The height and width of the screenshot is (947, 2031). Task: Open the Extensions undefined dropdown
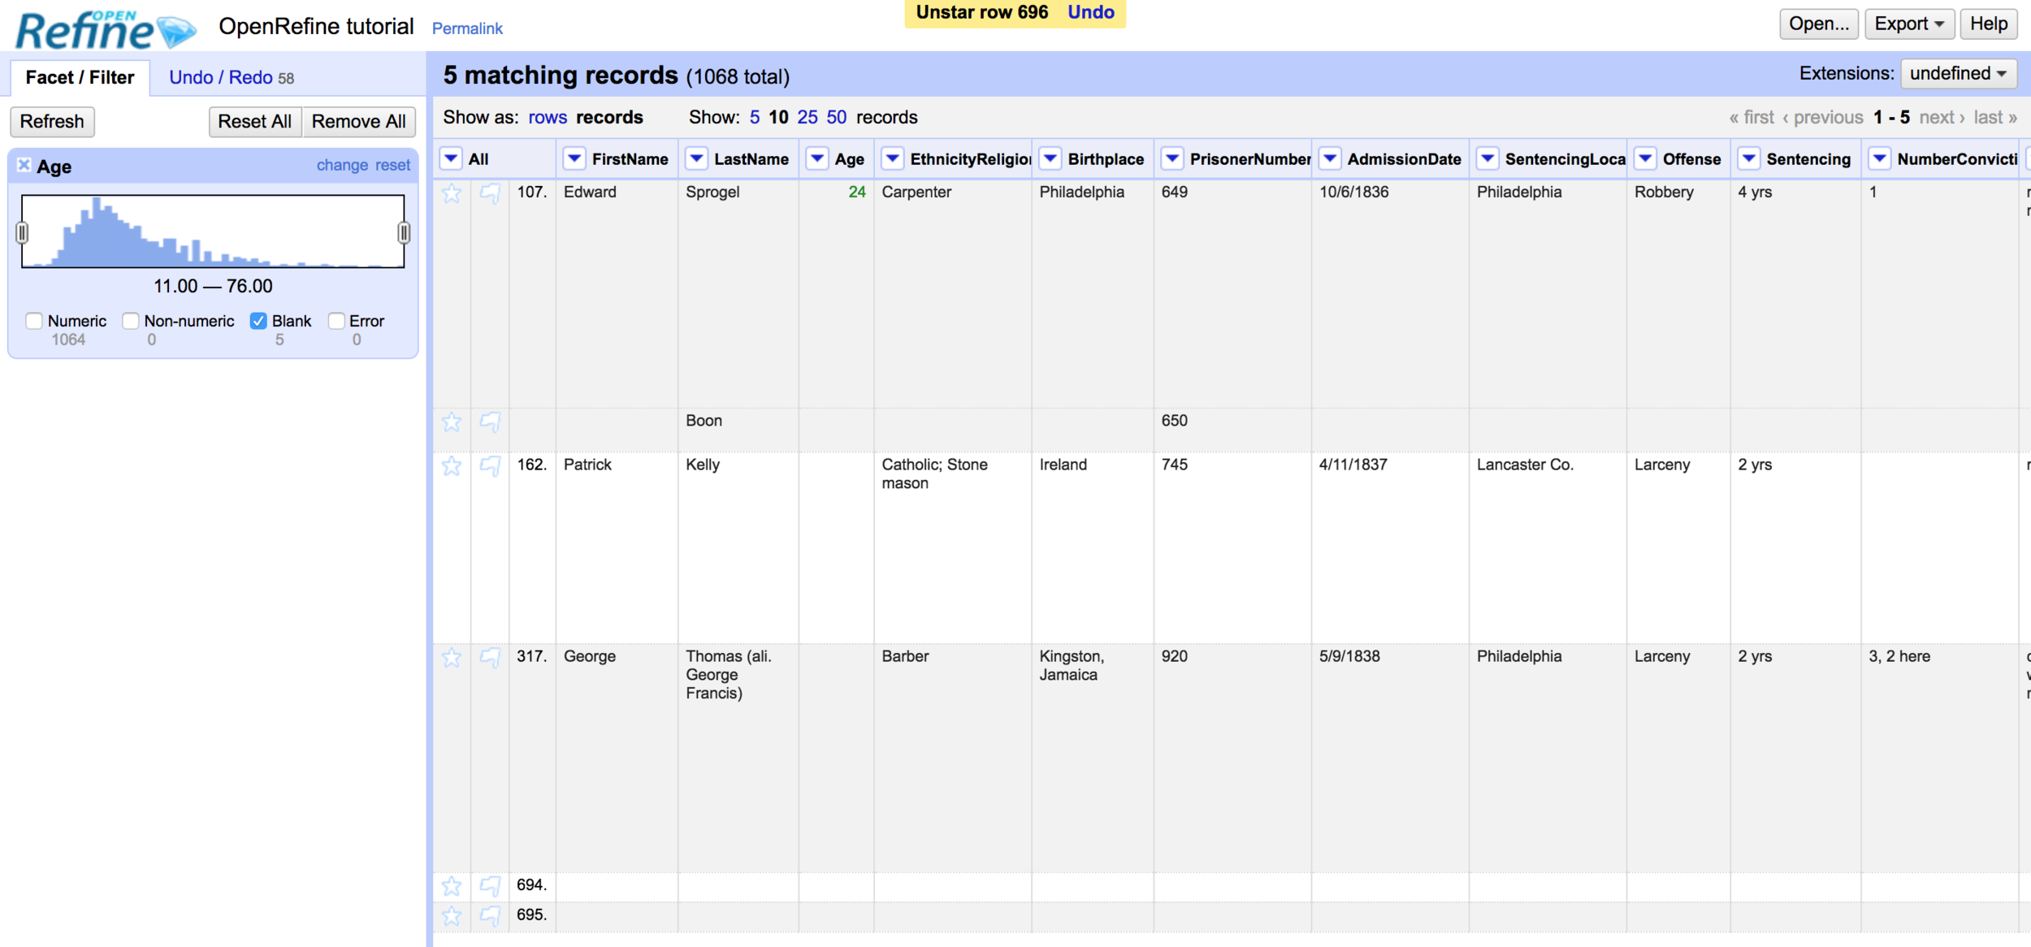(1957, 73)
